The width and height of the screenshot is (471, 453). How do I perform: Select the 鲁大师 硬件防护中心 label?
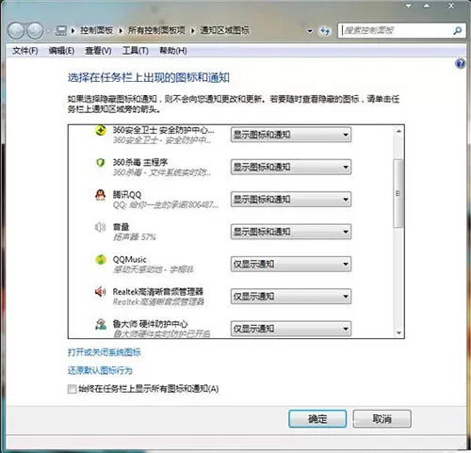pyautogui.click(x=150, y=324)
